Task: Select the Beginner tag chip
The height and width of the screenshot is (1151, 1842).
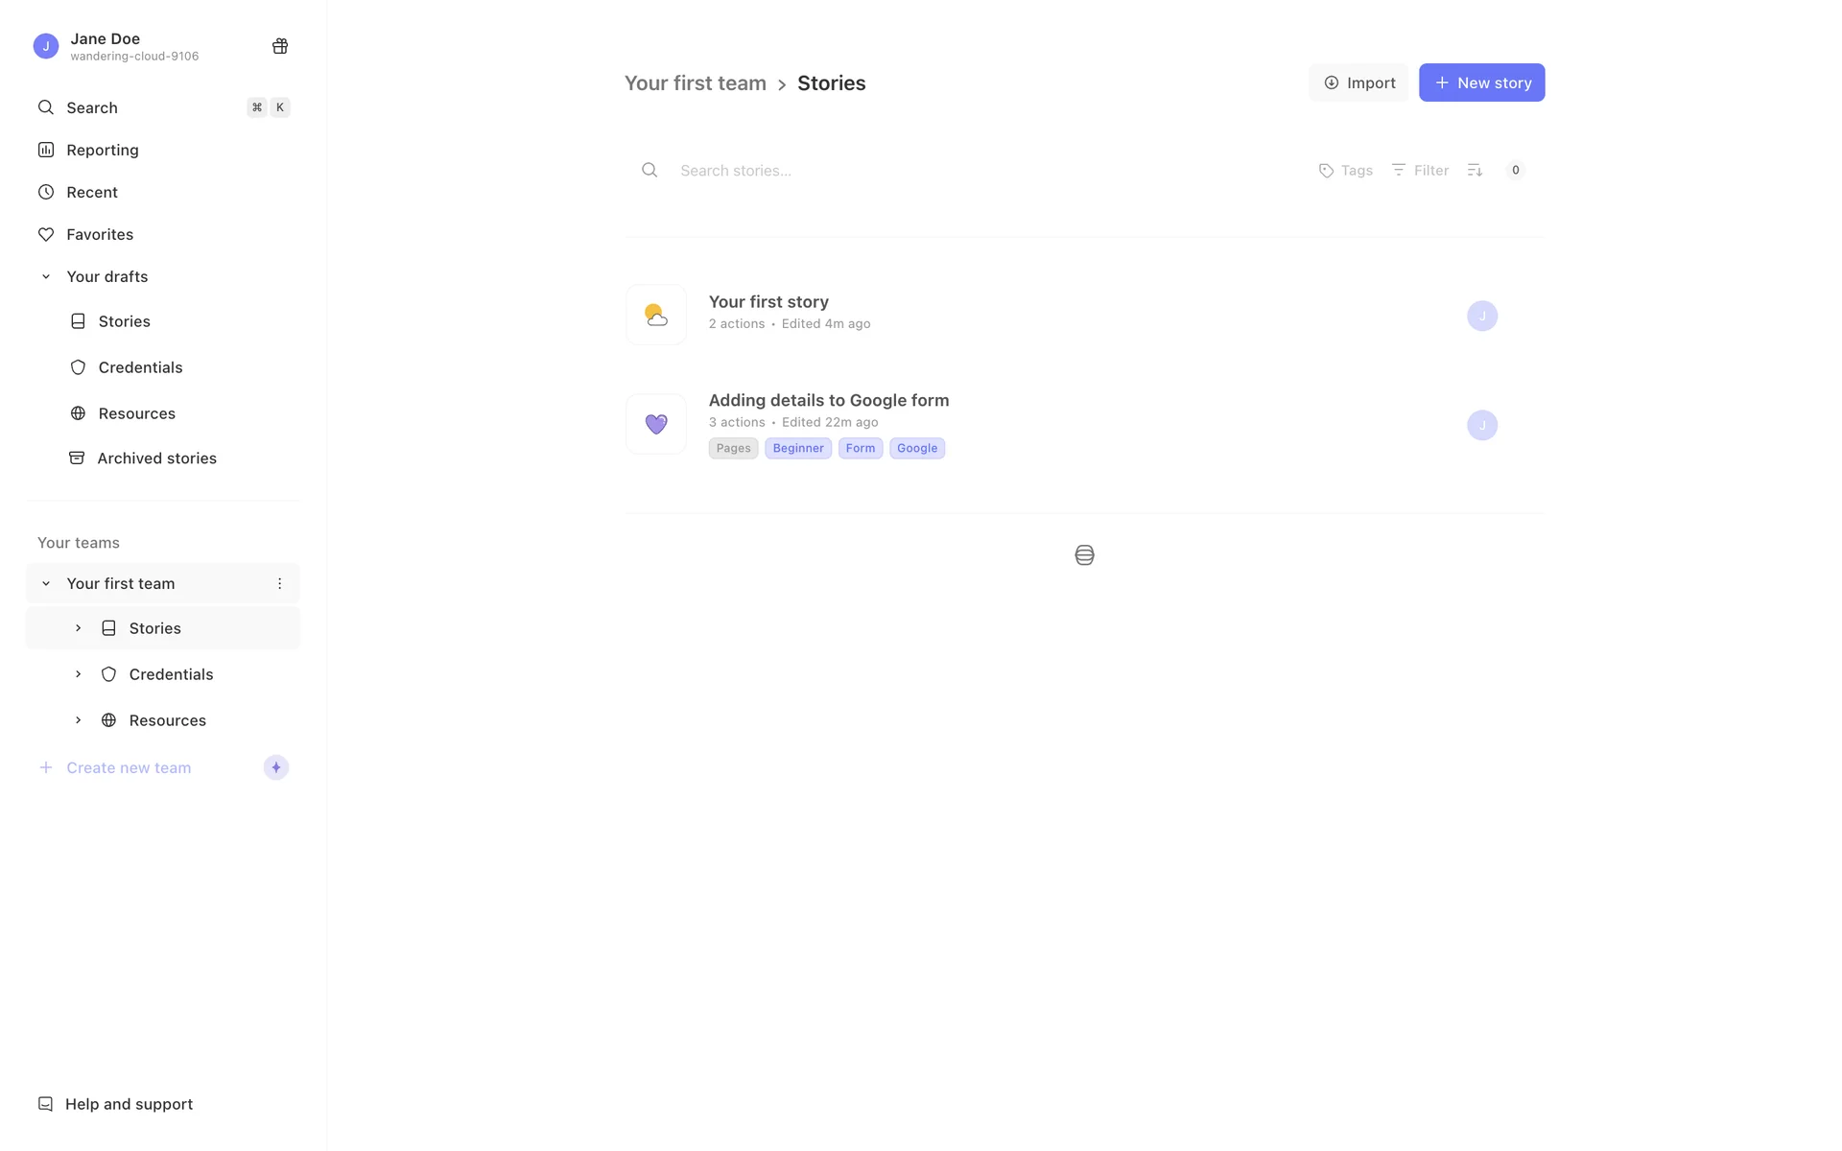Action: [x=797, y=448]
